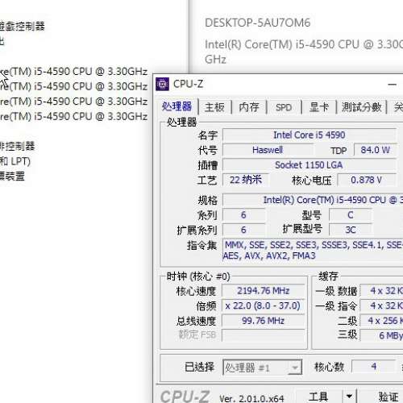Select the LPT) ports item in Device Manager
The height and width of the screenshot is (403, 403).
15,161
